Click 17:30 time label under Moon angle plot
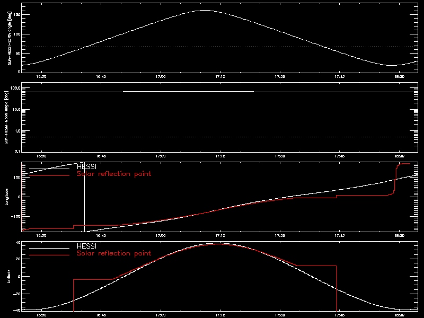Image resolution: width=424 pixels, height=318 pixels. (280, 156)
